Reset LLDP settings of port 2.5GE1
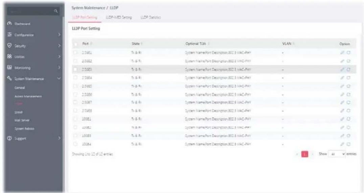This screenshot has width=364, height=193. point(348,53)
